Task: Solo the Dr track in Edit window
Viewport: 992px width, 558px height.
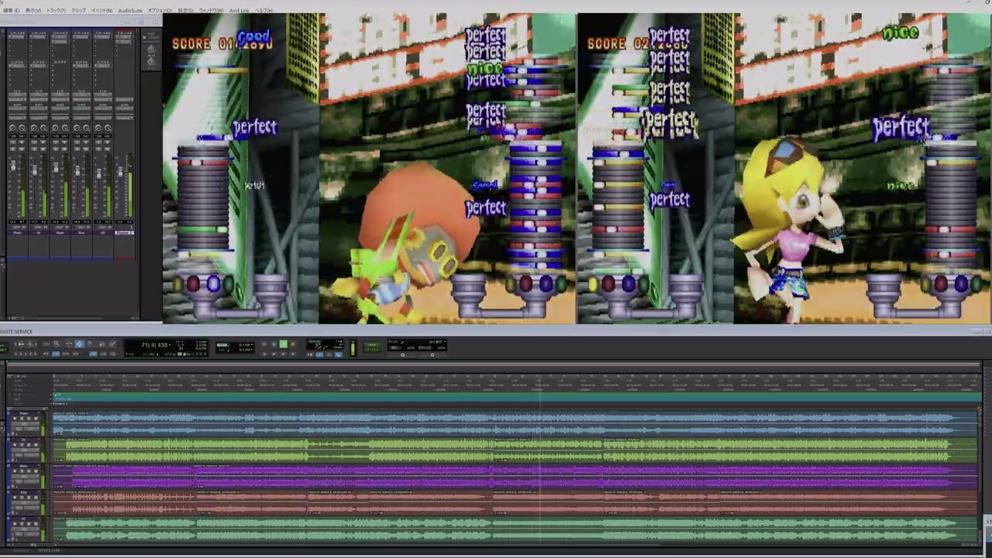Action: point(27,445)
